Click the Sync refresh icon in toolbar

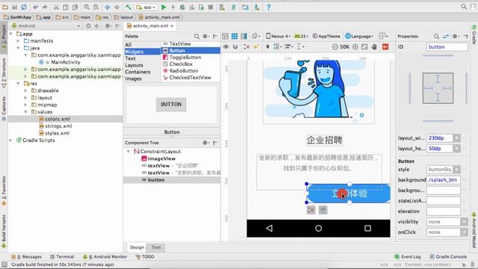(23, 7)
